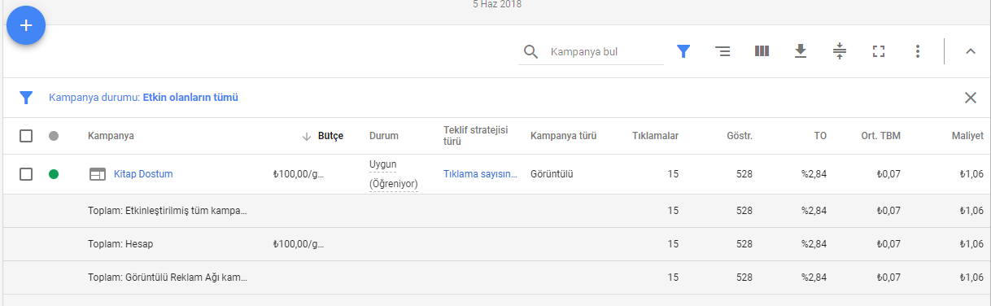The height and width of the screenshot is (306, 991).
Task: Click the 5 Haz 2018 date label
Action: [x=497, y=4]
